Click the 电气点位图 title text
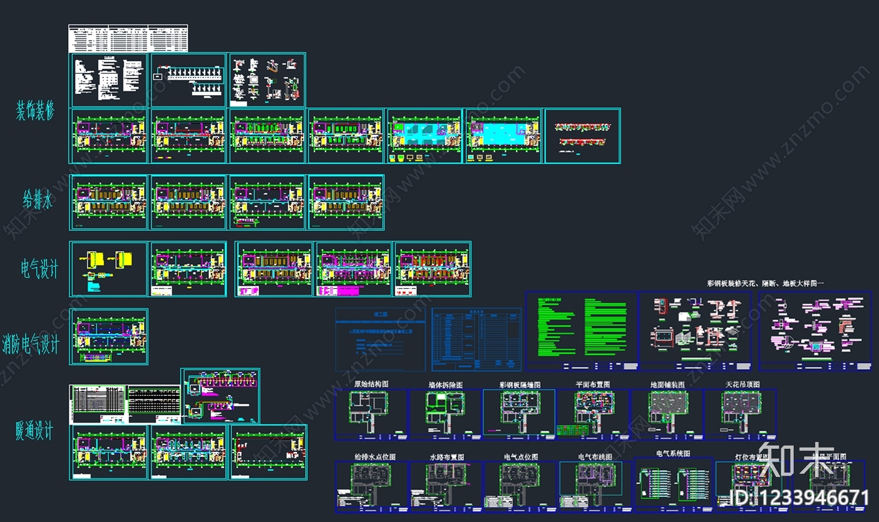Screen dimensions: 879x522 520,457
